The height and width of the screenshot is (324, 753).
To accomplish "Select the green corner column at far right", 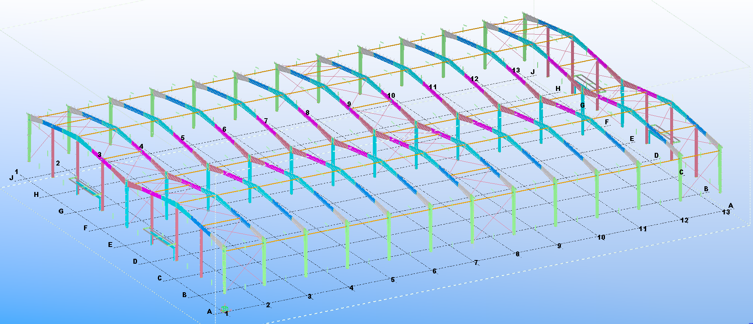I will [720, 169].
